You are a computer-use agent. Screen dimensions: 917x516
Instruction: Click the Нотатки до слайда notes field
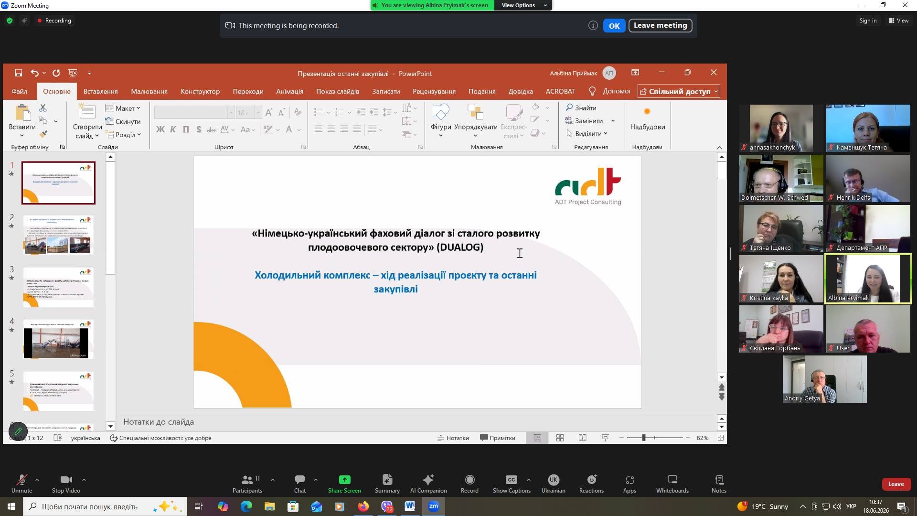(416, 422)
